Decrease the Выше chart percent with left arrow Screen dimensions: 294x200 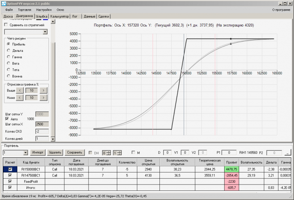click(21, 90)
